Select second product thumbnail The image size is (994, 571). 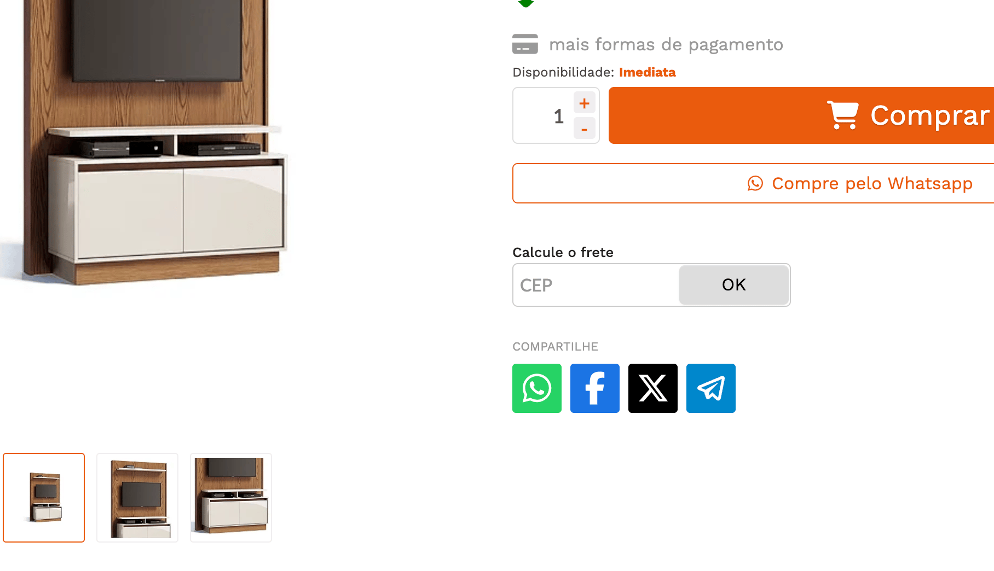(137, 498)
